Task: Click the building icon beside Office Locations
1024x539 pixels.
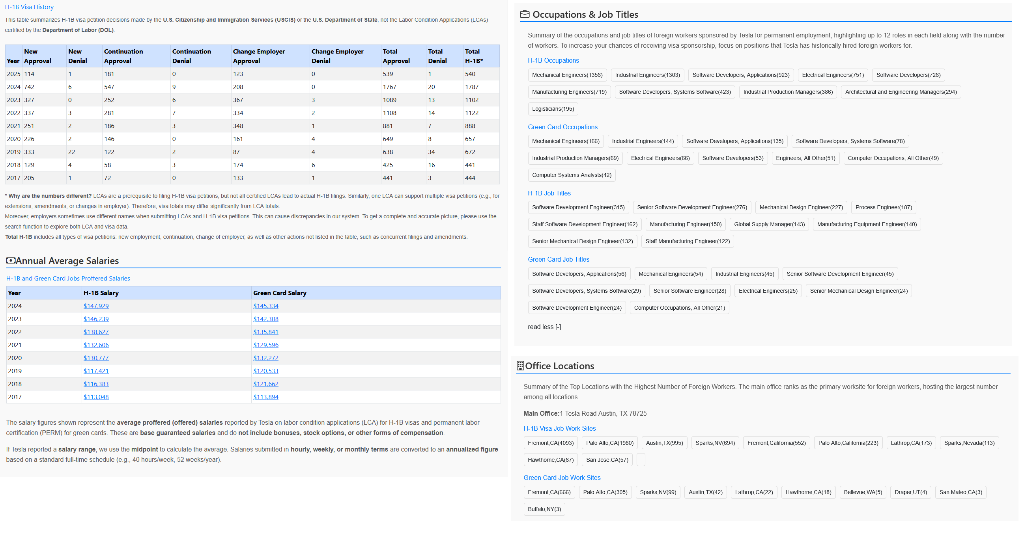Action: click(x=520, y=366)
